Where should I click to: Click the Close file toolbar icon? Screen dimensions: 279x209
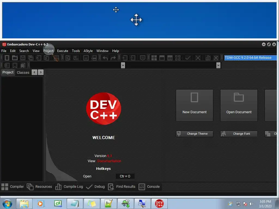pyautogui.click(x=38, y=58)
